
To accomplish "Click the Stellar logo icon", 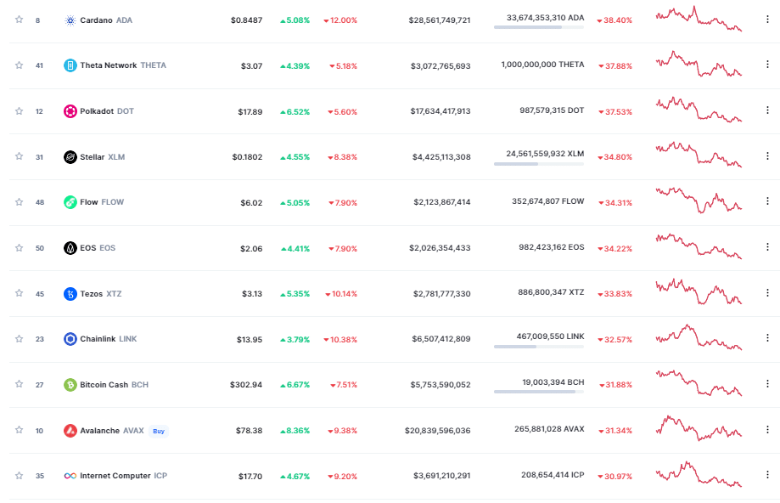I will pyautogui.click(x=70, y=157).
